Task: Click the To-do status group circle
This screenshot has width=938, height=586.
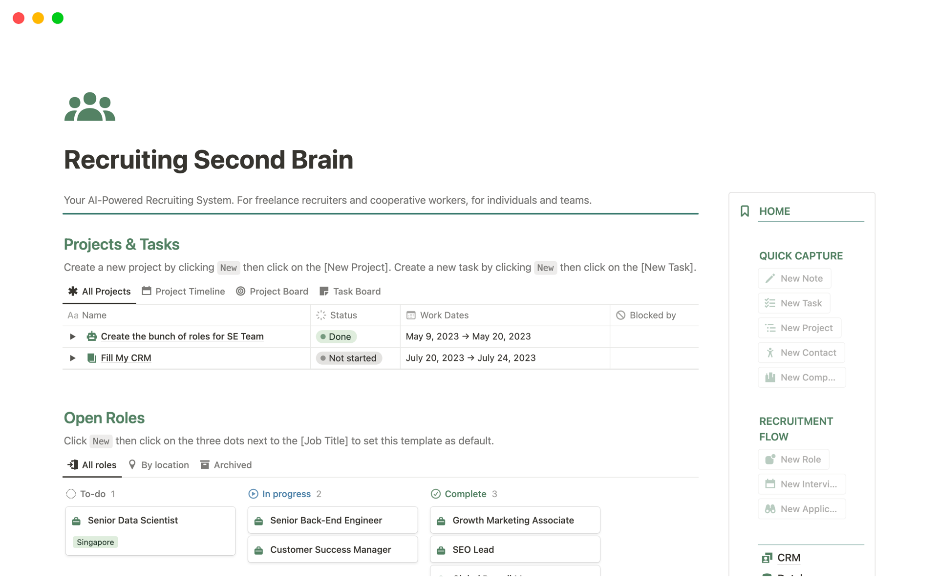Action: click(71, 494)
